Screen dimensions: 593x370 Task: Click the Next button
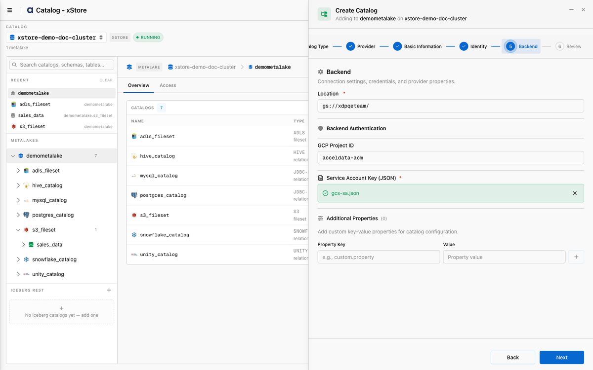(562, 357)
